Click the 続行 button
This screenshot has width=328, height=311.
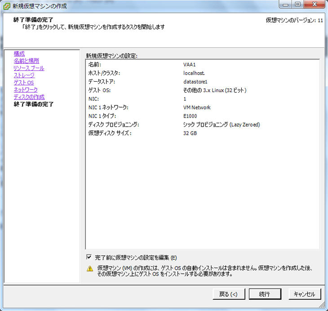tap(265, 294)
